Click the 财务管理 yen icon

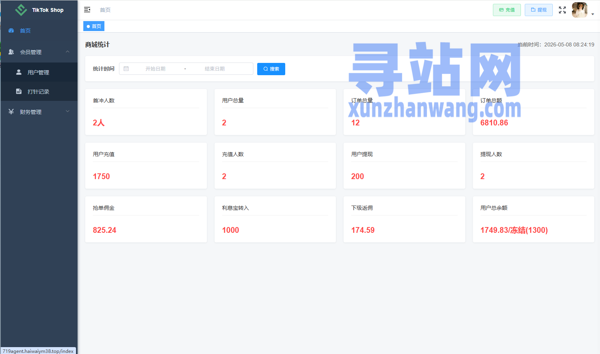click(11, 112)
